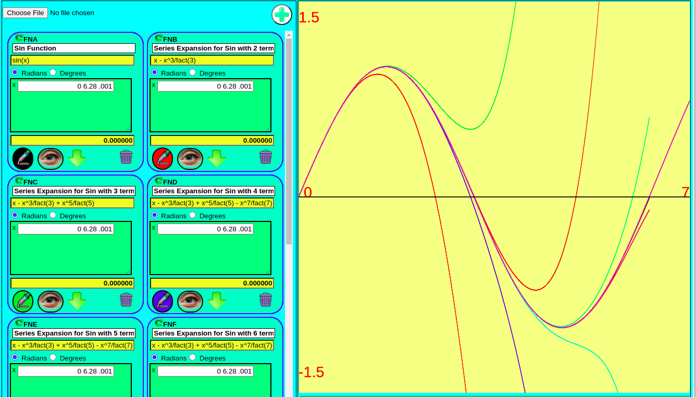The image size is (696, 397).
Task: Select Degrees for FNB
Action: (x=192, y=72)
